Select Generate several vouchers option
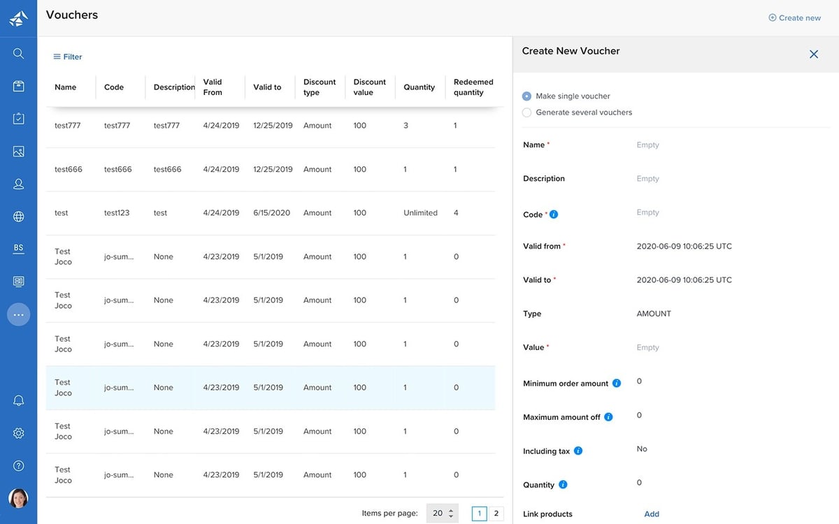 coord(527,112)
